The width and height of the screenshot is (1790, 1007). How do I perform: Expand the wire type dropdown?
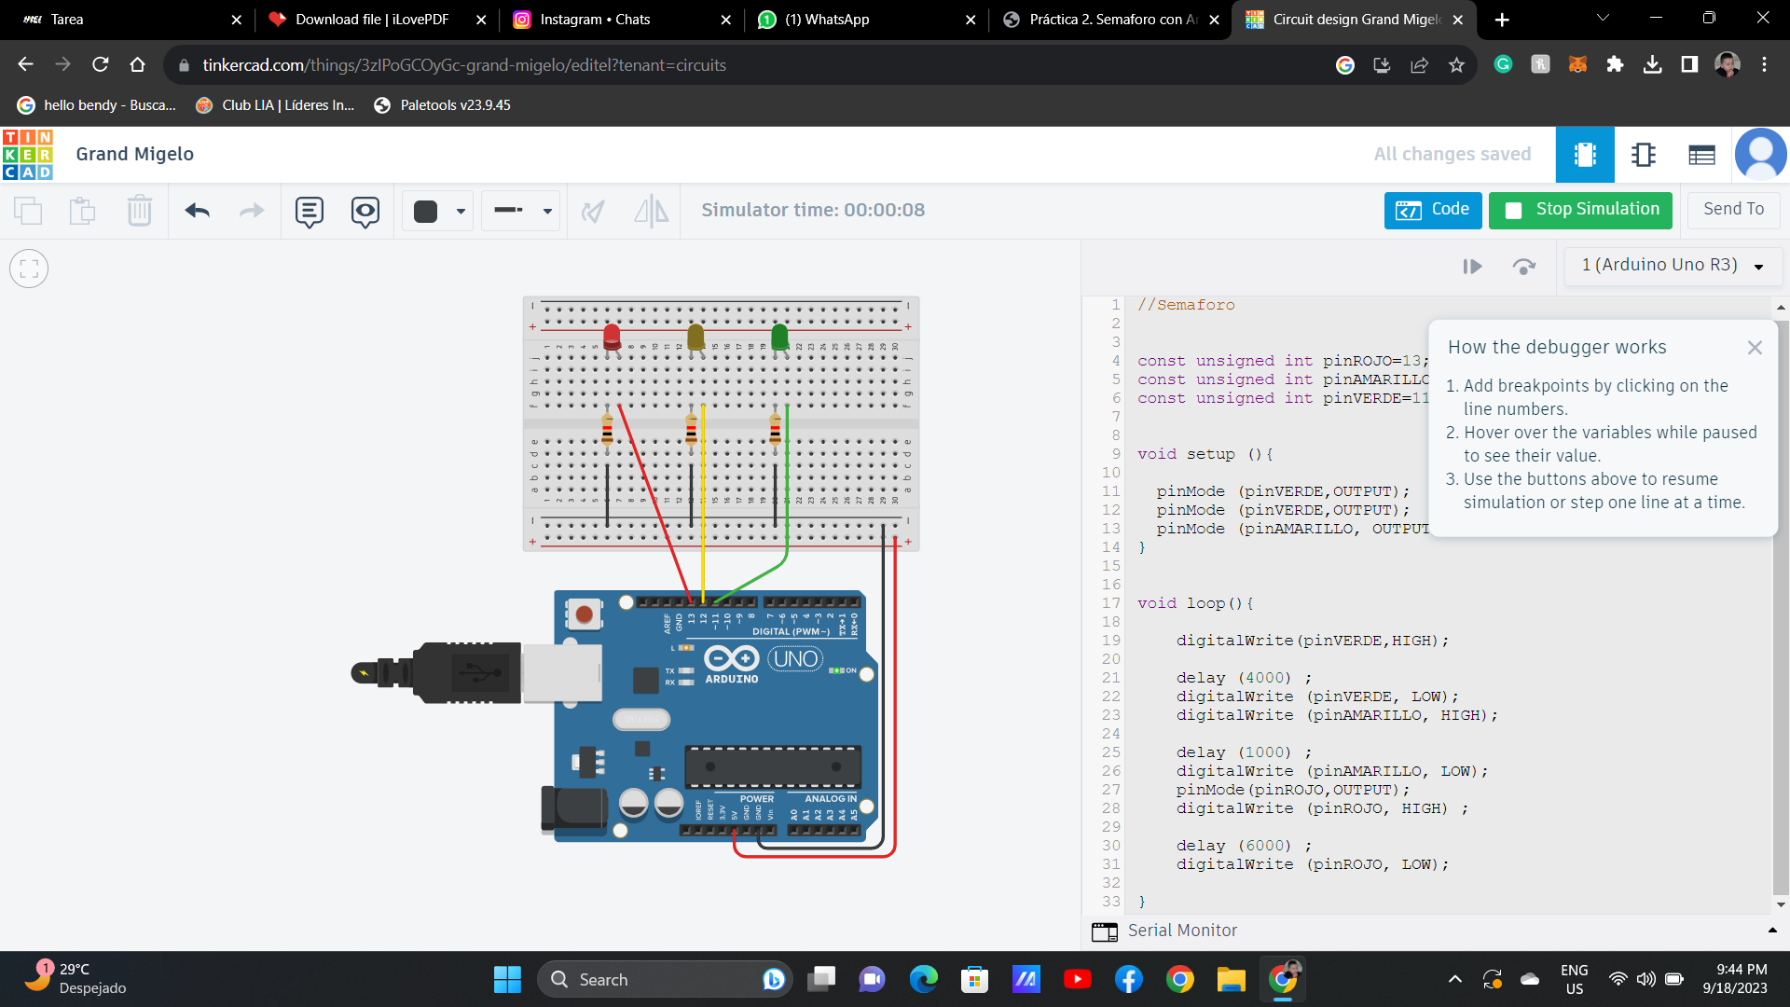click(x=520, y=212)
